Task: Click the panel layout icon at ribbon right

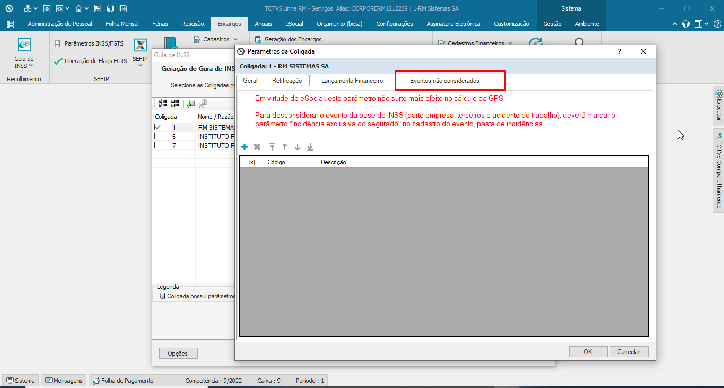Action: [699, 24]
